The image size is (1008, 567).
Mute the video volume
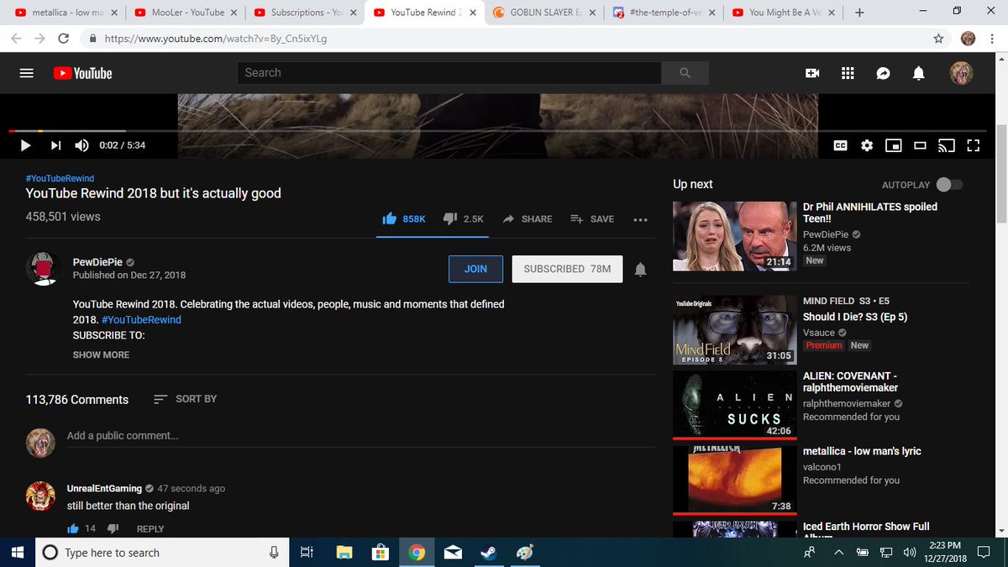point(81,145)
